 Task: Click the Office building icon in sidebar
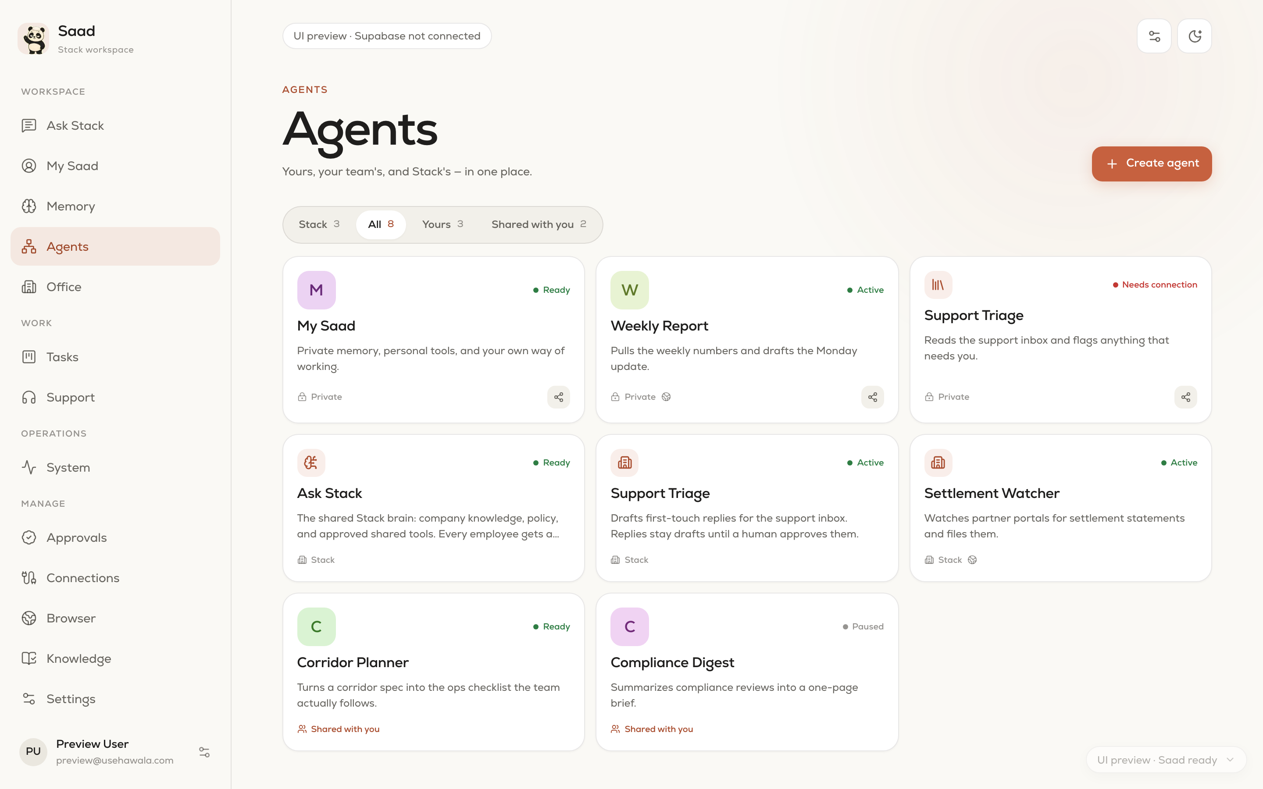point(29,287)
